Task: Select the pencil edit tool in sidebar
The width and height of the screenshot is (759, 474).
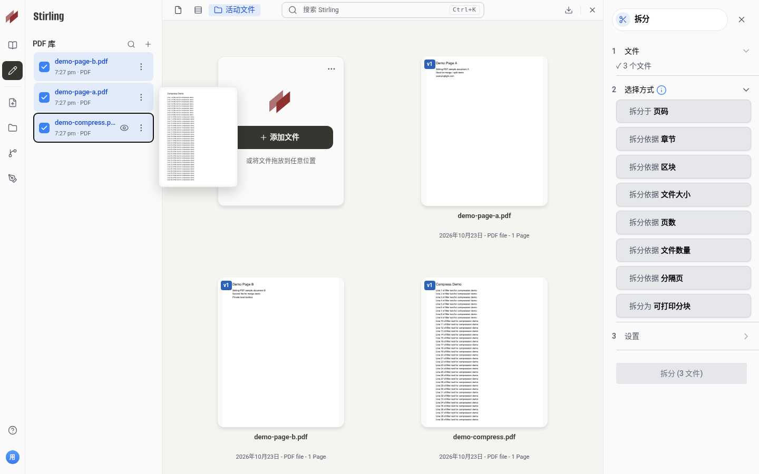Action: 13,71
